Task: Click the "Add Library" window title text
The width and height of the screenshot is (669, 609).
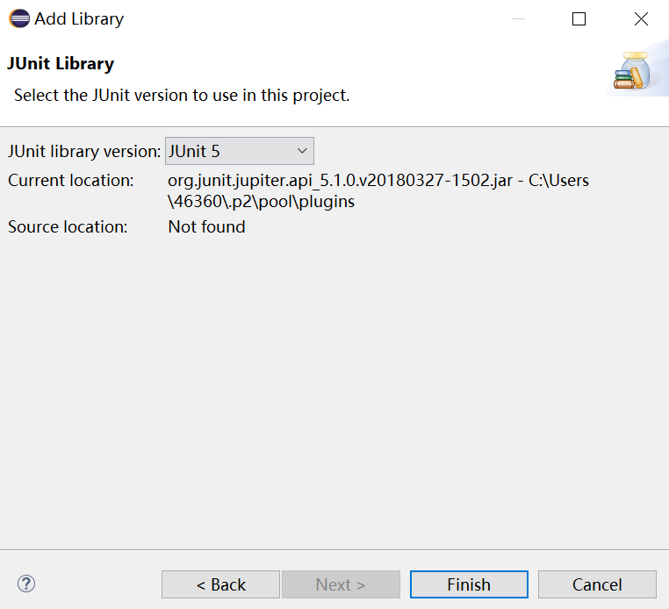Action: pyautogui.click(x=79, y=18)
